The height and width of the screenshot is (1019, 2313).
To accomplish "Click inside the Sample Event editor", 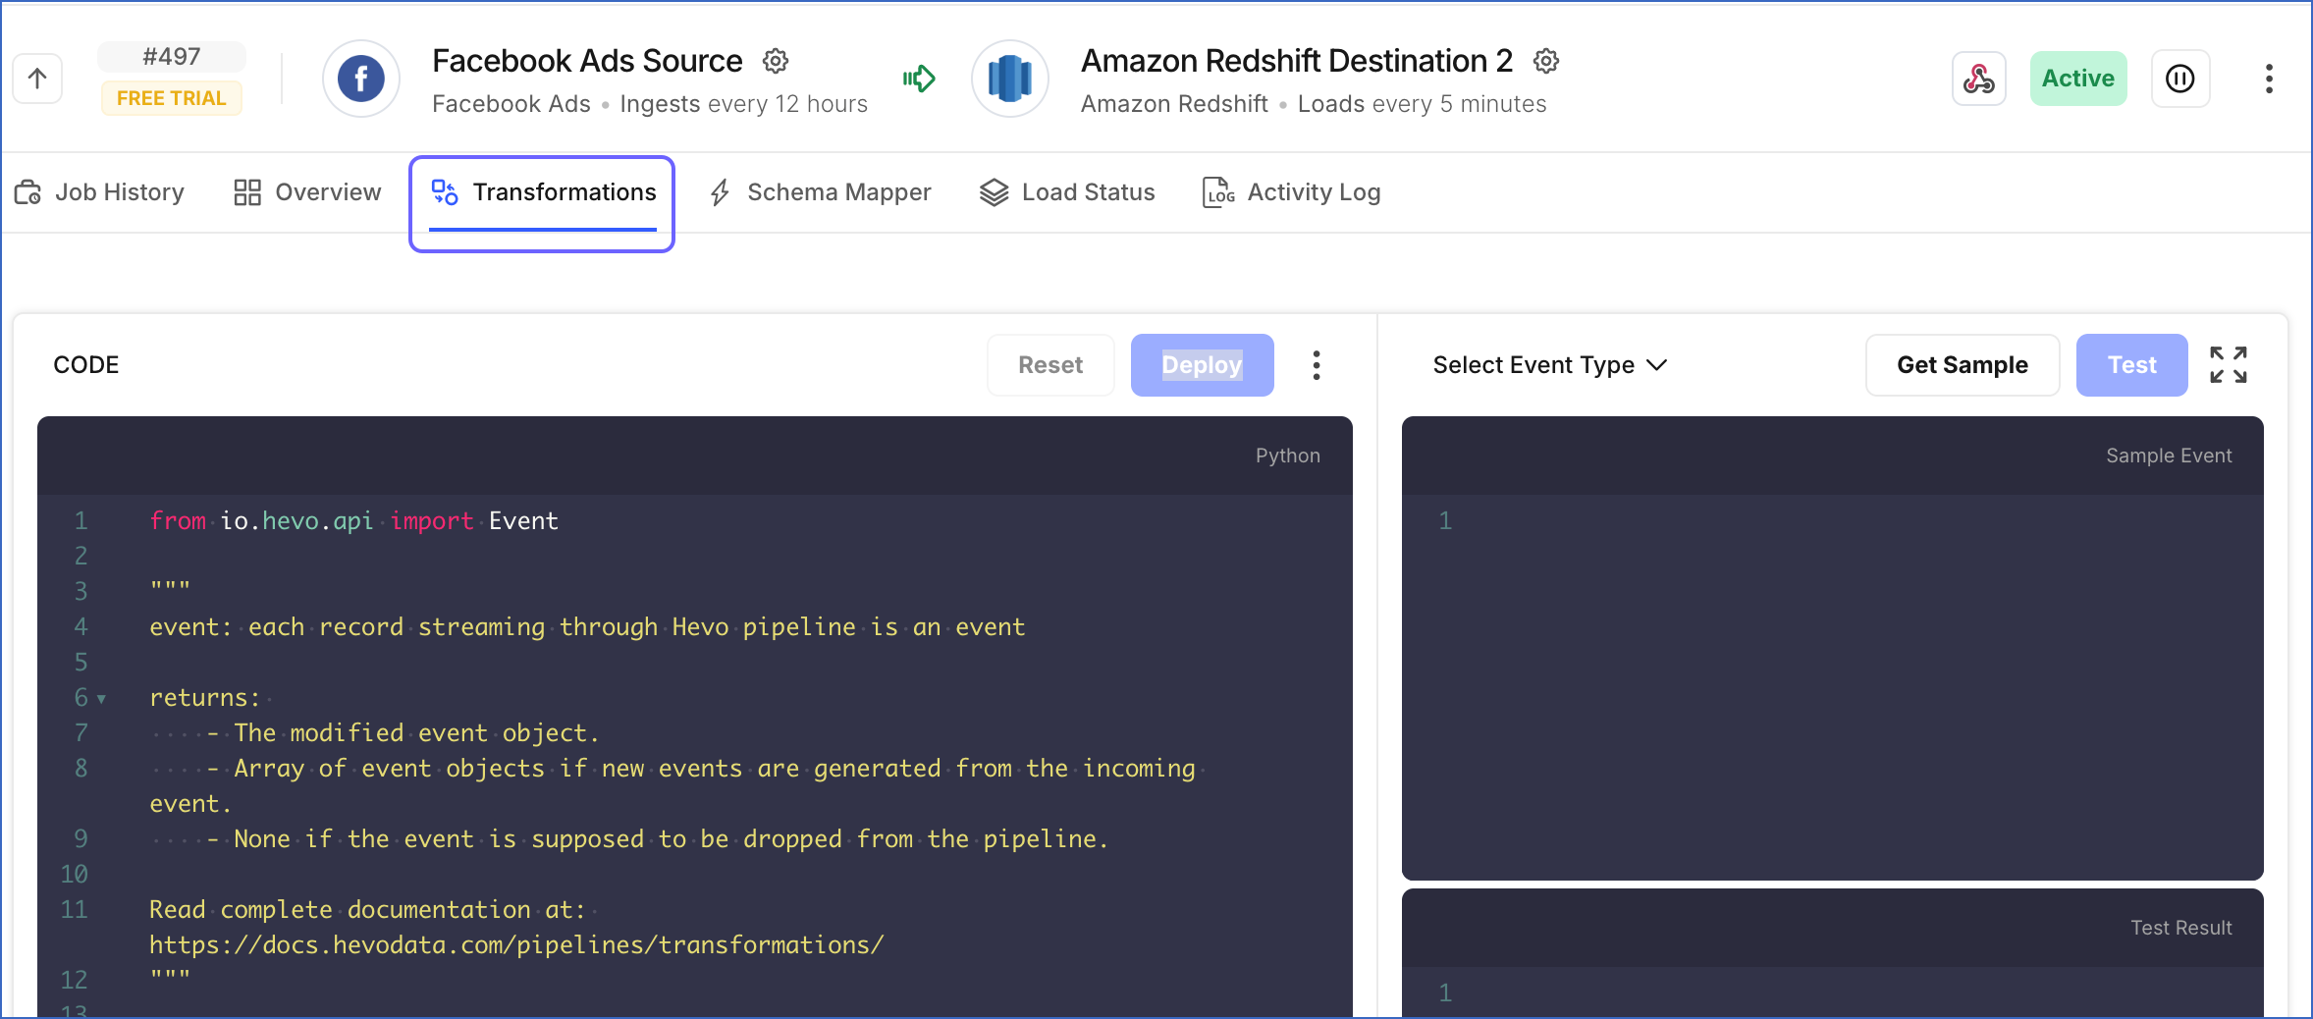I will click(x=1833, y=686).
